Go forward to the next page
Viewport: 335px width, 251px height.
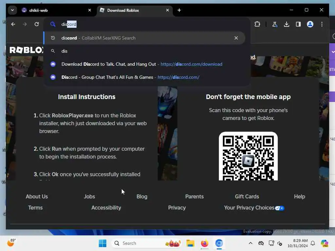pyautogui.click(x=25, y=24)
